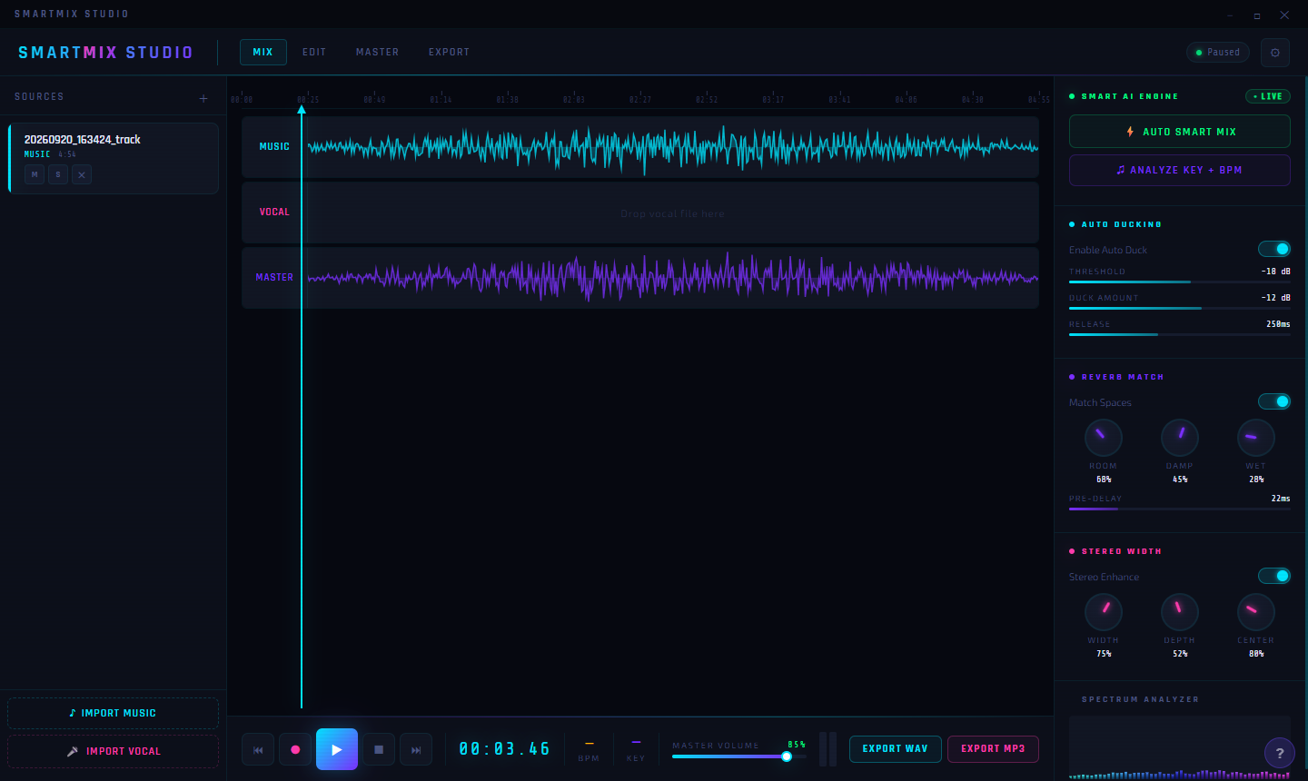1308x781 pixels.
Task: Export the mix as MP3
Action: (x=993, y=749)
